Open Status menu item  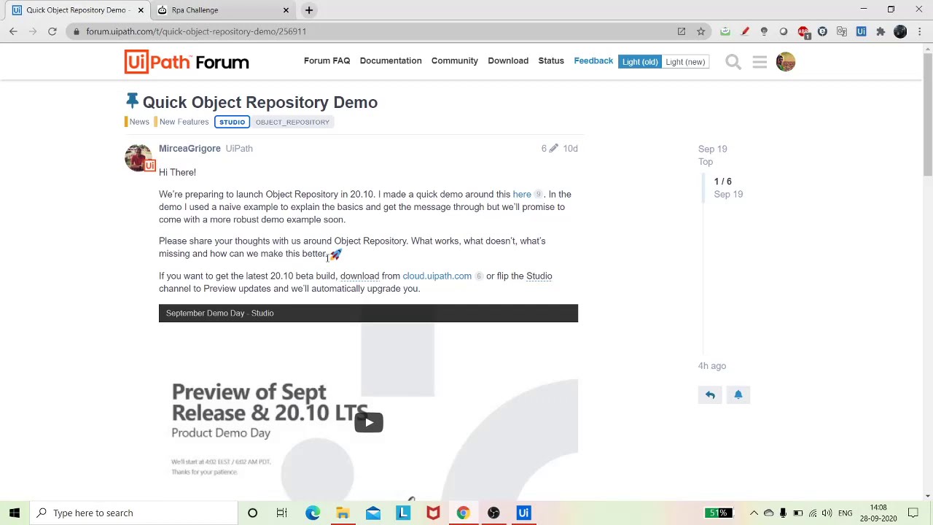tap(551, 61)
